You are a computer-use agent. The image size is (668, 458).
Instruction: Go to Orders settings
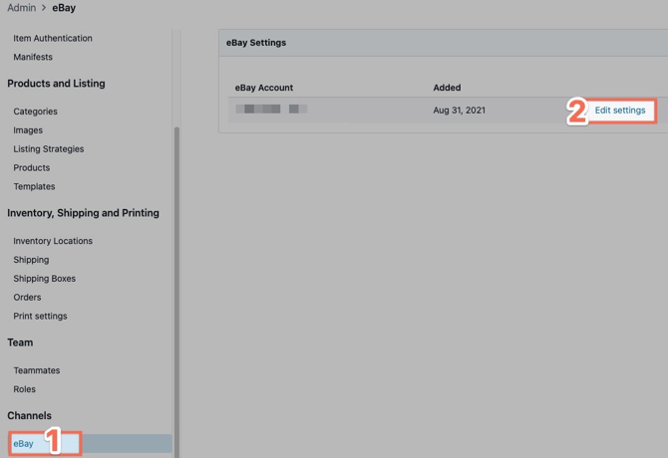(27, 297)
